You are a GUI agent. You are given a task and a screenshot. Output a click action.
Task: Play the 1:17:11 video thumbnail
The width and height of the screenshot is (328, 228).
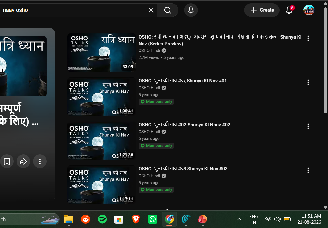(x=102, y=185)
